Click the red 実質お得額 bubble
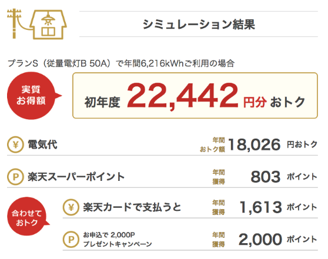Image resolution: width=328 pixels, height=259 pixels. tap(34, 96)
